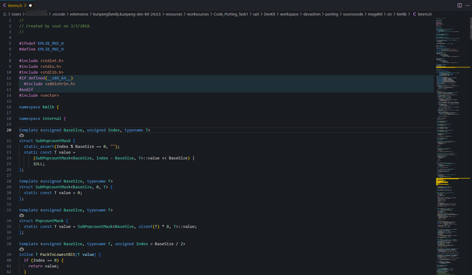Image resolution: width=472 pixels, height=275 pixels.
Task: Click 'struct SubPopcountMask<BaseSize, 0, T> {' line
Action: (x=66, y=187)
